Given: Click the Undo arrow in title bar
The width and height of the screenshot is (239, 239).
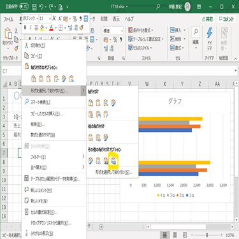Looking at the screenshot, I should [x=41, y=7].
